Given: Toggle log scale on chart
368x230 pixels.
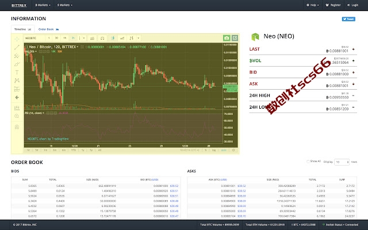Looking at the screenshot, I should (x=214, y=150).
